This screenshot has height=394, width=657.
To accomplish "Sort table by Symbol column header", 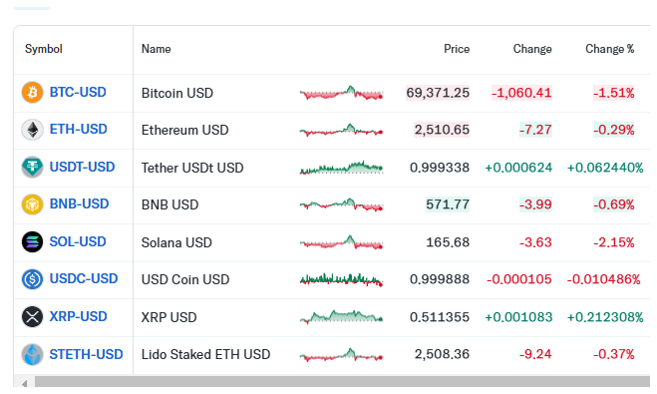I will pyautogui.click(x=44, y=49).
